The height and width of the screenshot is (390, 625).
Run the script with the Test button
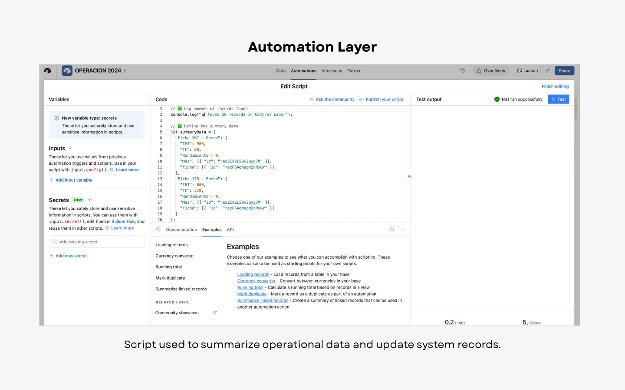point(558,99)
